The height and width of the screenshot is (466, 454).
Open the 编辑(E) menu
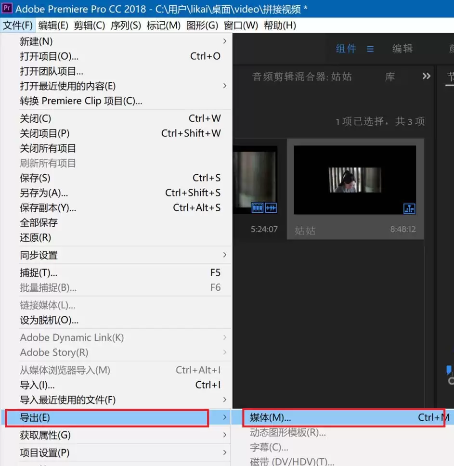[53, 26]
